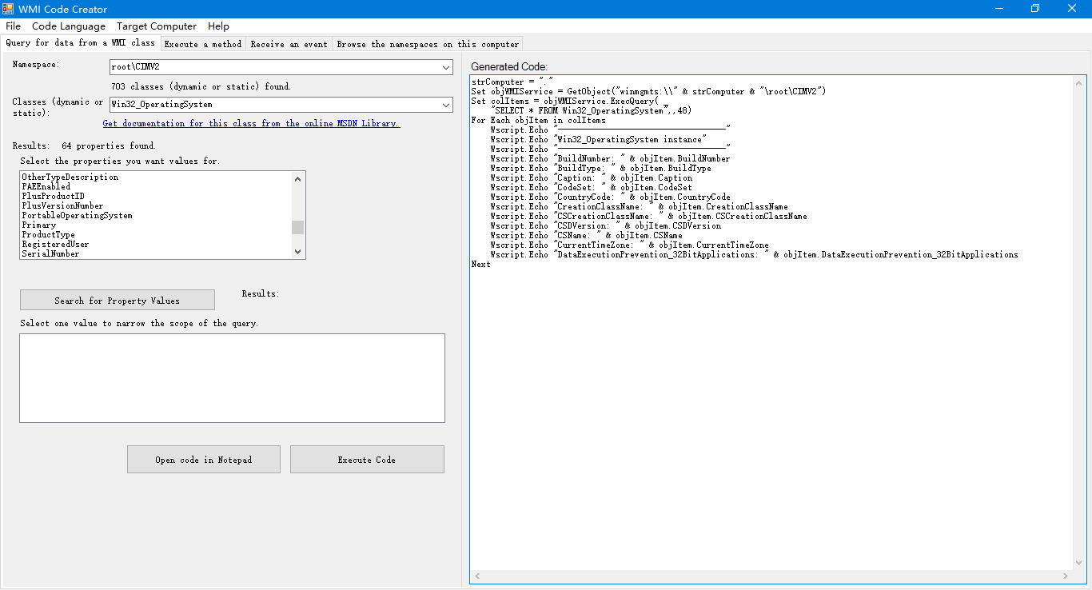Click the properties list scrollbar down arrow
The height and width of the screenshot is (590, 1092).
point(297,251)
